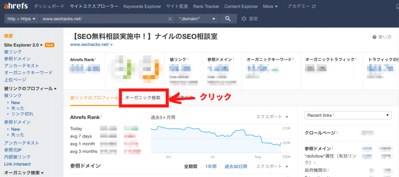The height and width of the screenshot is (177, 399).
Task: Open the http + https protocol dropdown
Action: pyautogui.click(x=22, y=19)
